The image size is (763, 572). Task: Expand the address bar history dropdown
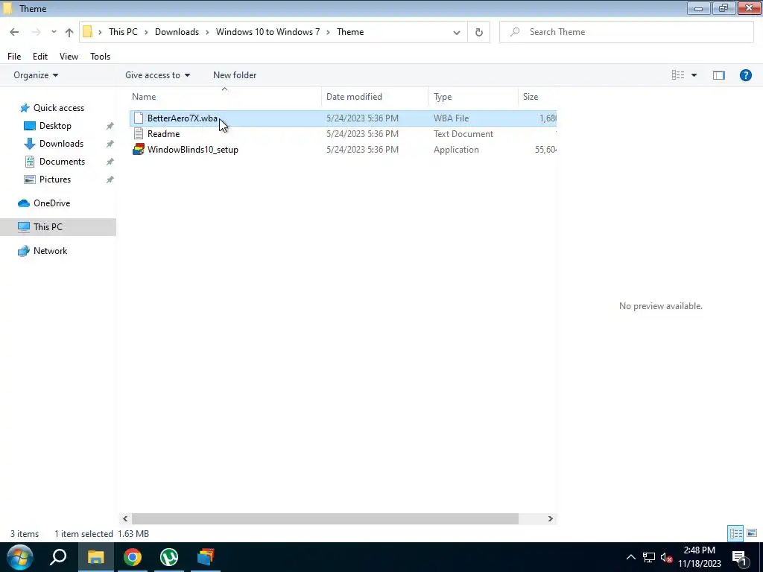click(457, 33)
